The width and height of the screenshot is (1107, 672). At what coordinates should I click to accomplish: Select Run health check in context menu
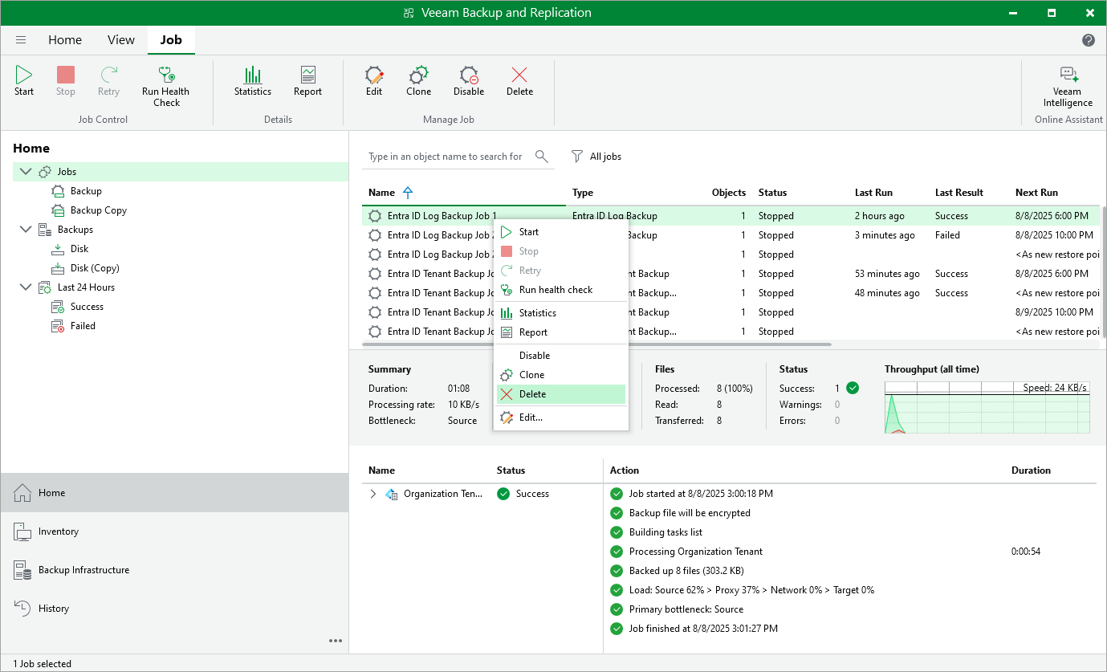click(555, 290)
